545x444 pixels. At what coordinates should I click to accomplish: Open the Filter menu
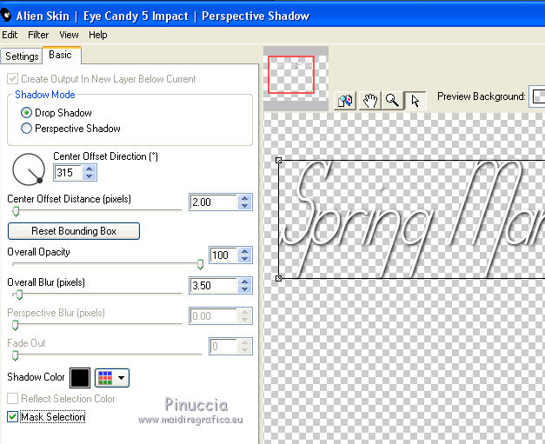(38, 35)
